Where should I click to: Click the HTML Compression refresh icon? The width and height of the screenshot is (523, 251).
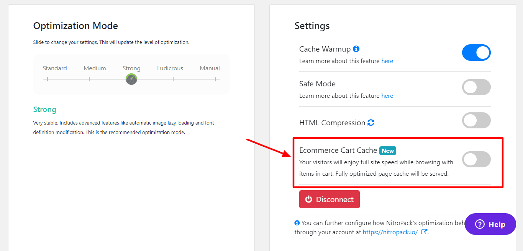(371, 123)
